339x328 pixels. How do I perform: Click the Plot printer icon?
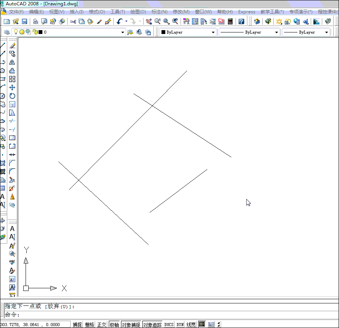pos(36,21)
